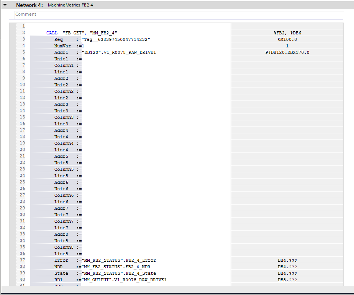354x295 pixels.
Task: Click the Column1 parameter on line 7
Action: [x=64, y=65]
